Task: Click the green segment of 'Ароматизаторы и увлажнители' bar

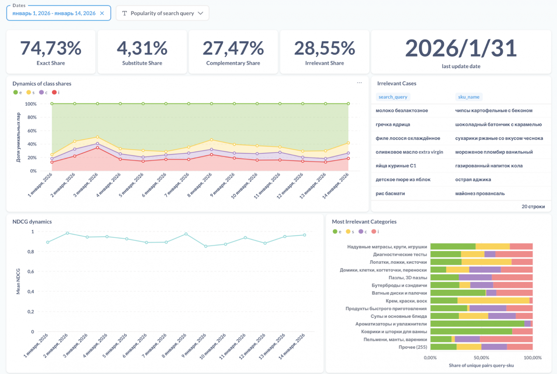Action: pyautogui.click(x=477, y=324)
